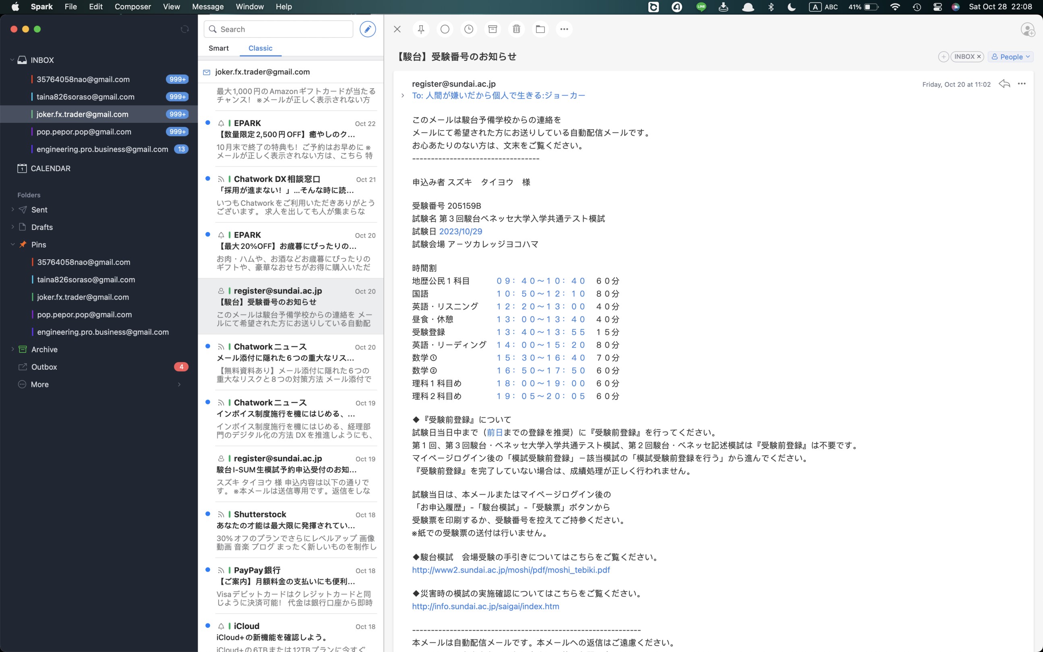Click the 2023/10/29 exam date link
The height and width of the screenshot is (652, 1043).
coord(460,232)
